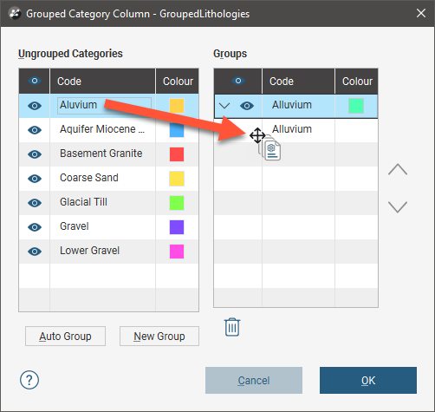
Task: Click eye header icon in Ungrouped Categories
Action: pyautogui.click(x=35, y=81)
